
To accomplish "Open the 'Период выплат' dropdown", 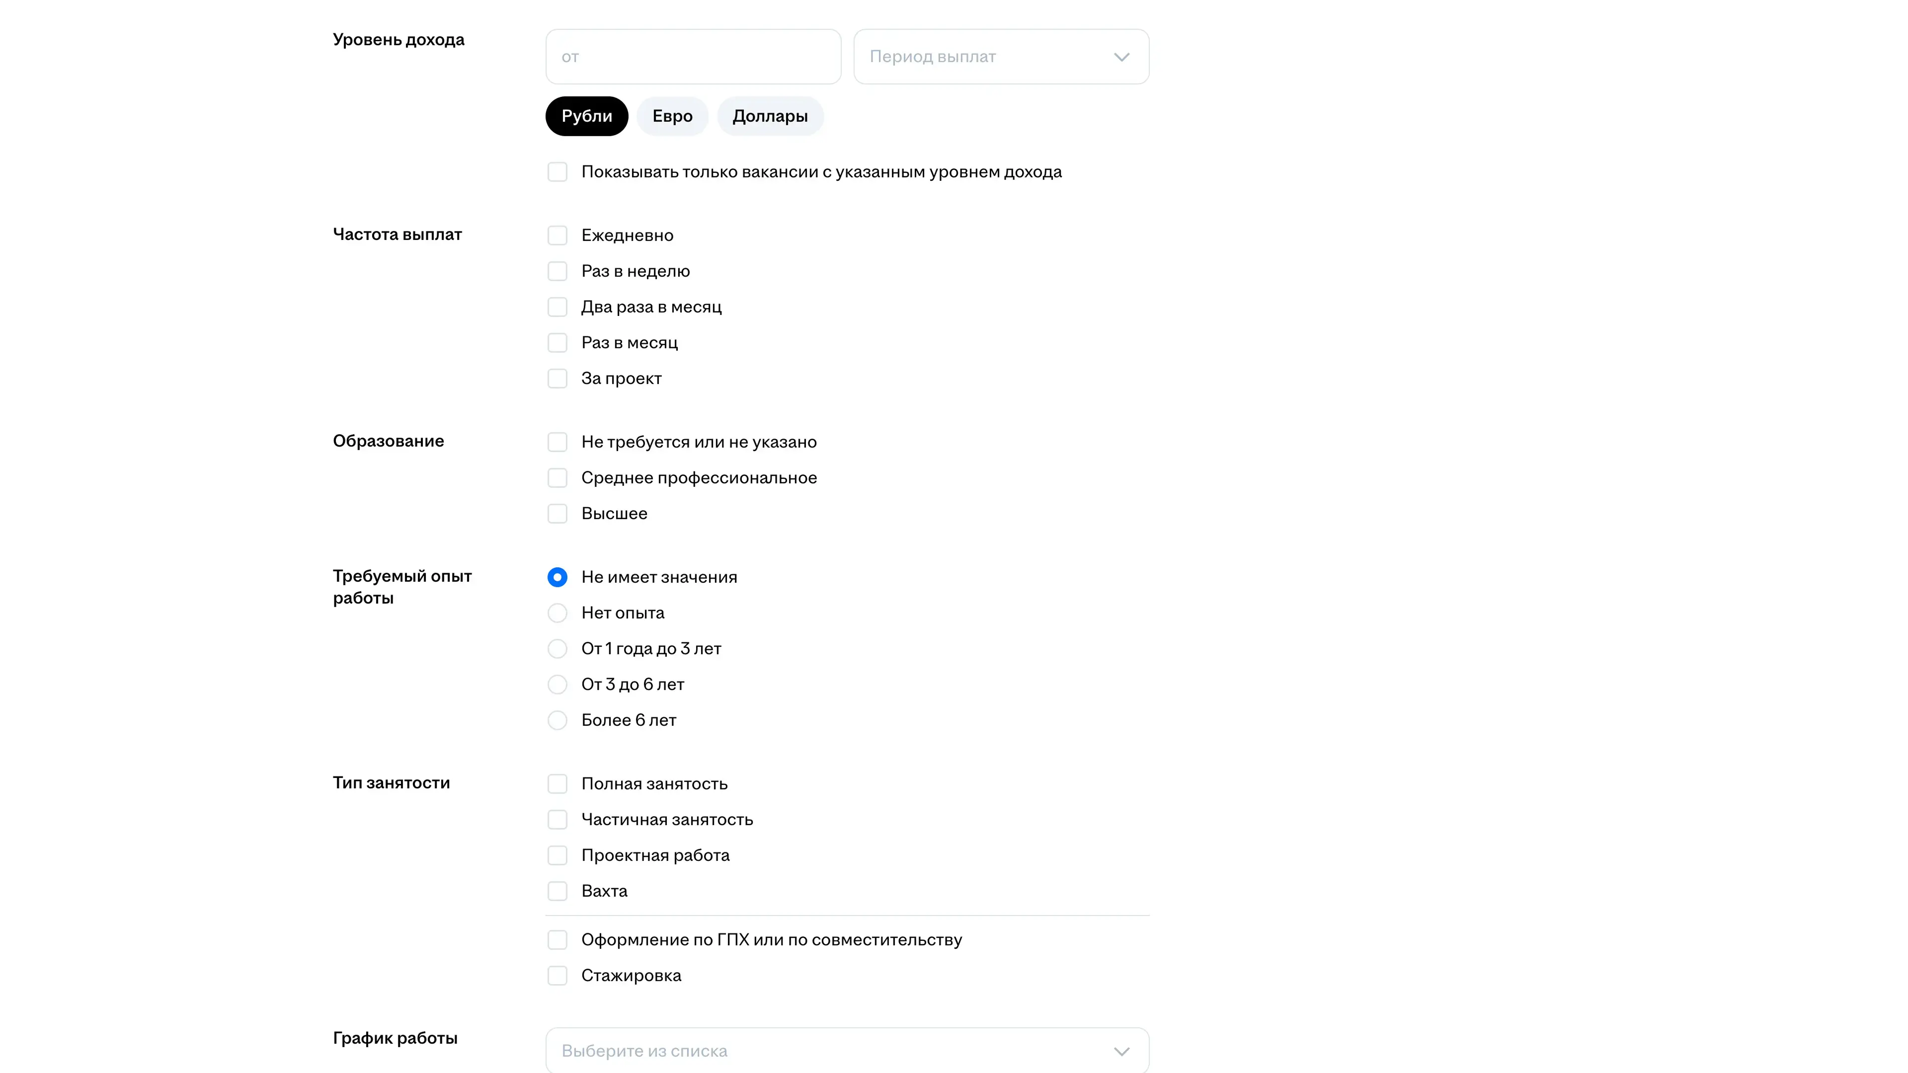I will (1001, 56).
